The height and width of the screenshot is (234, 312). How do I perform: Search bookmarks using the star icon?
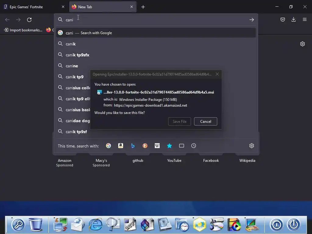[x=169, y=146]
